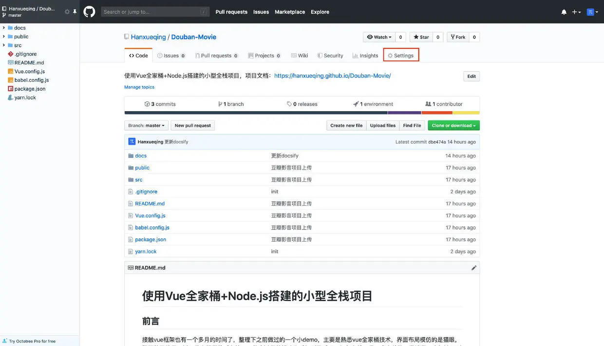Click package.json icon in sidebar
The image size is (604, 346).
tap(11, 89)
